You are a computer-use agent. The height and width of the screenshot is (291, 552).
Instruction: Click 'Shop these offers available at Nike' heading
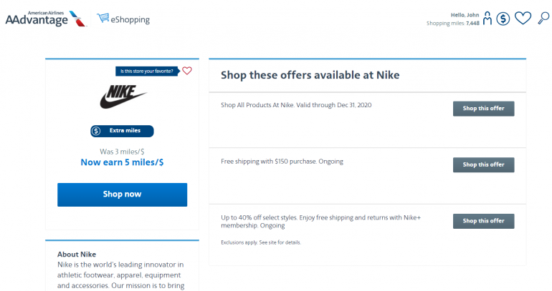click(310, 75)
